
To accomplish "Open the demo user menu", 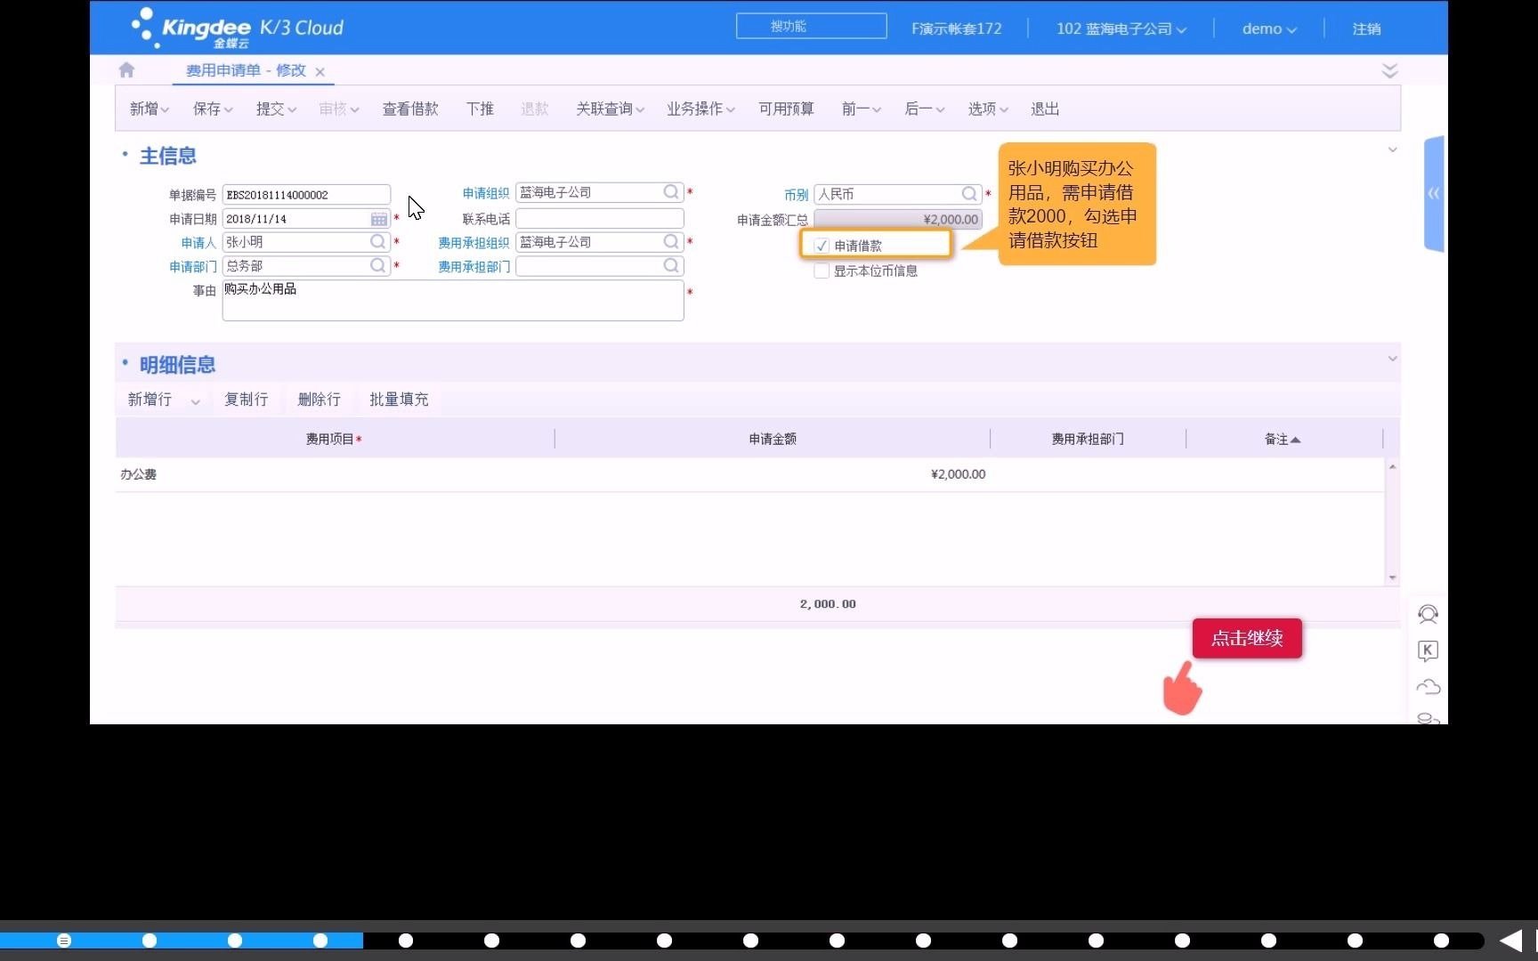I will click(x=1269, y=28).
